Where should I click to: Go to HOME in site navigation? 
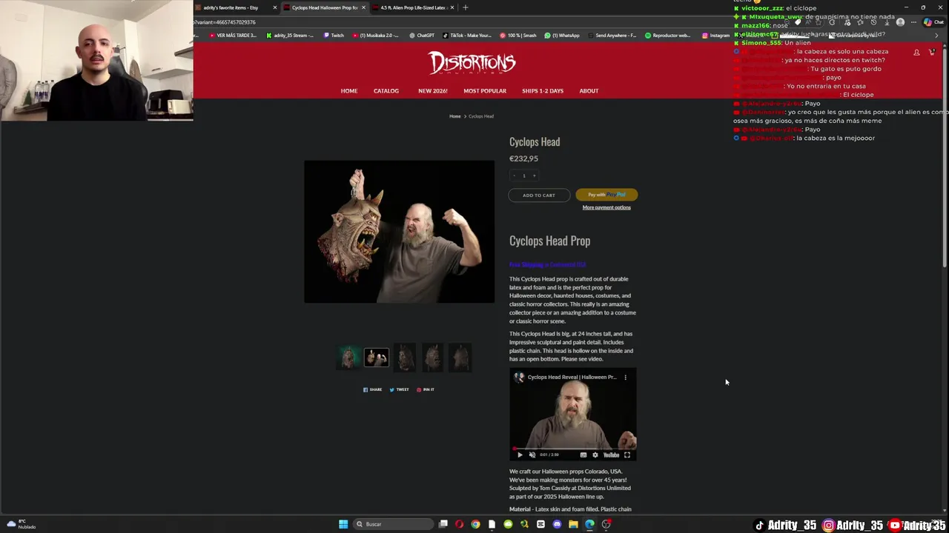click(x=349, y=91)
